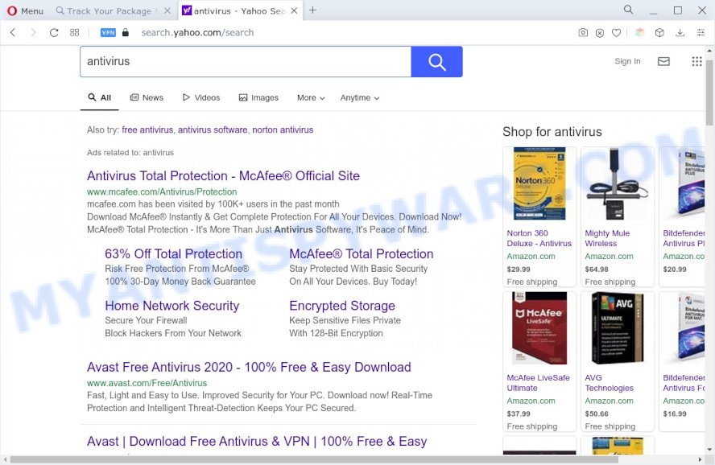Open 'Home Network Security' sitelink
The width and height of the screenshot is (715, 465).
pos(172,306)
